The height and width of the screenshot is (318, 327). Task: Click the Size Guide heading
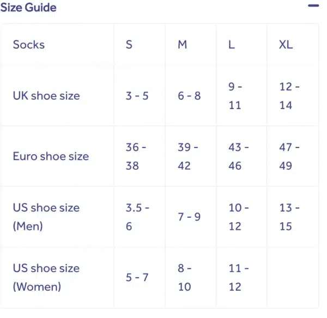point(28,8)
